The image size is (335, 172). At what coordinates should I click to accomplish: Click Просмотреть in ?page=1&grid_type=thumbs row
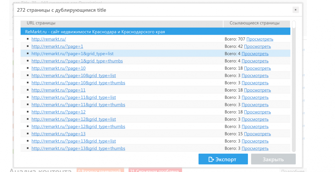[255, 61]
